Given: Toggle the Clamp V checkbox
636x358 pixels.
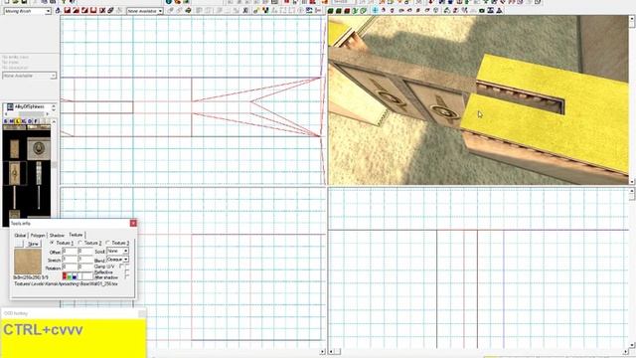Looking at the screenshot, I should pyautogui.click(x=127, y=266).
